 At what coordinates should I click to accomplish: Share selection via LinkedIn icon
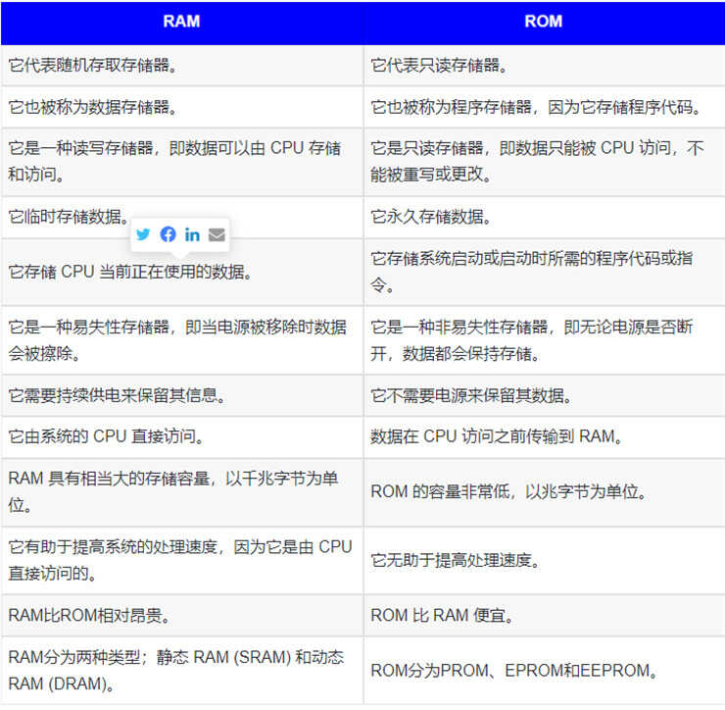(192, 234)
